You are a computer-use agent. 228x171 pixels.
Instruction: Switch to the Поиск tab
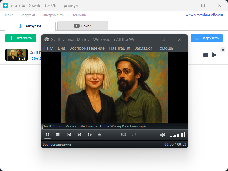tap(83, 26)
